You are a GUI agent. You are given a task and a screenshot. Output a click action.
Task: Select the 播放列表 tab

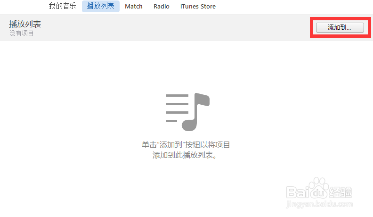pyautogui.click(x=101, y=6)
